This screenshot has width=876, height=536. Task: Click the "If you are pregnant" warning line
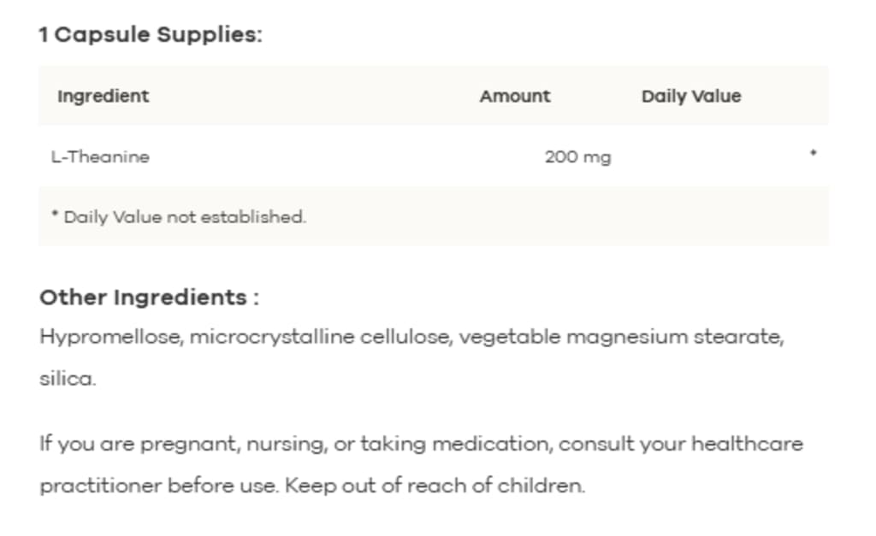(421, 445)
